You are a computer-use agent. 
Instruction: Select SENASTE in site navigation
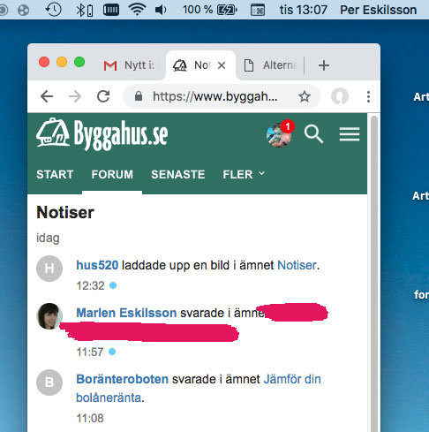click(x=178, y=175)
